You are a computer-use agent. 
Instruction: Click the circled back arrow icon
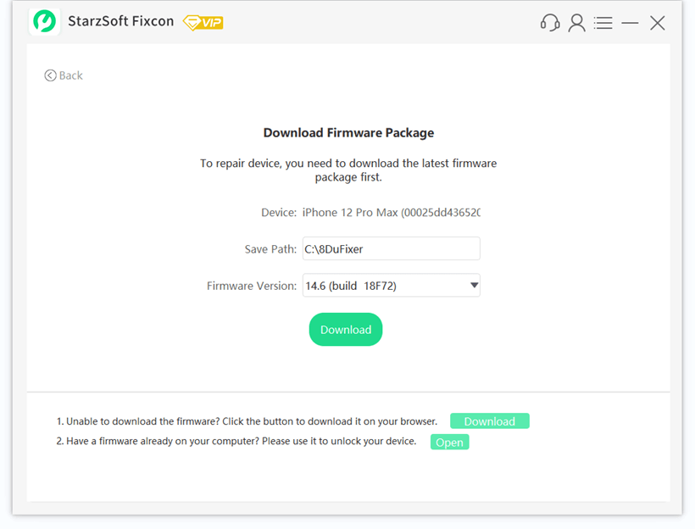50,75
